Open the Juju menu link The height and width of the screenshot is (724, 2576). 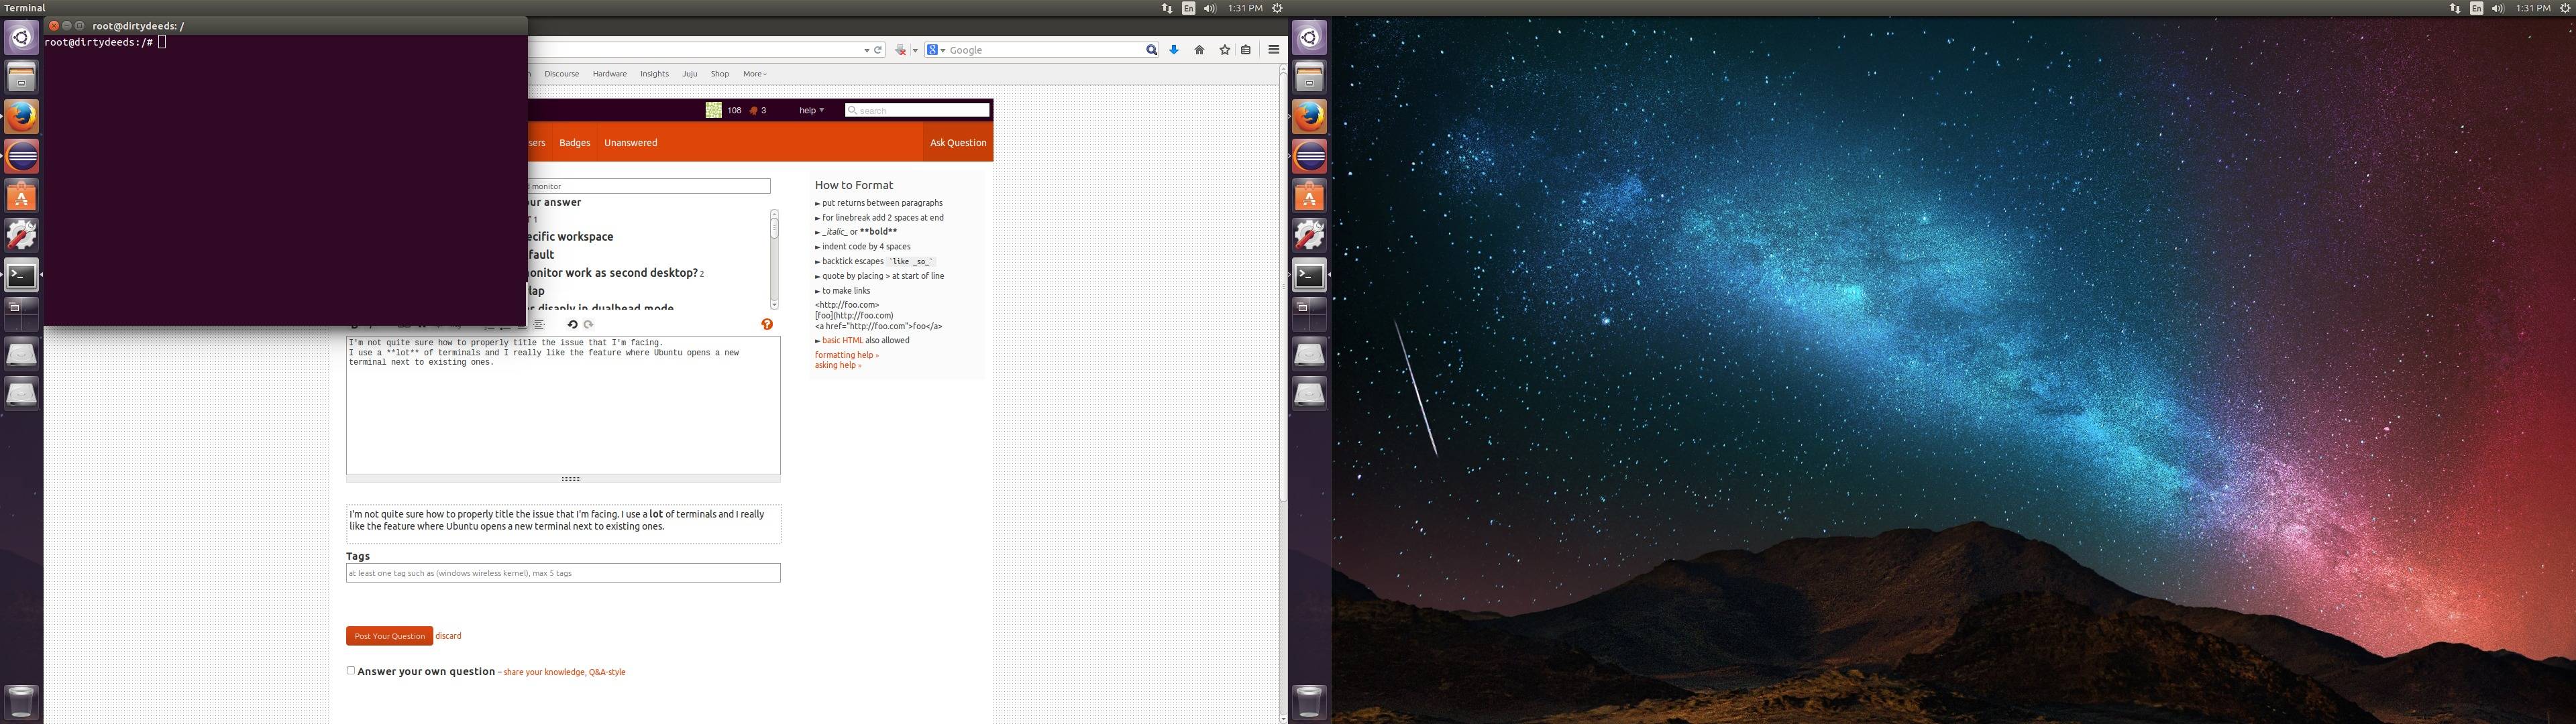[690, 74]
